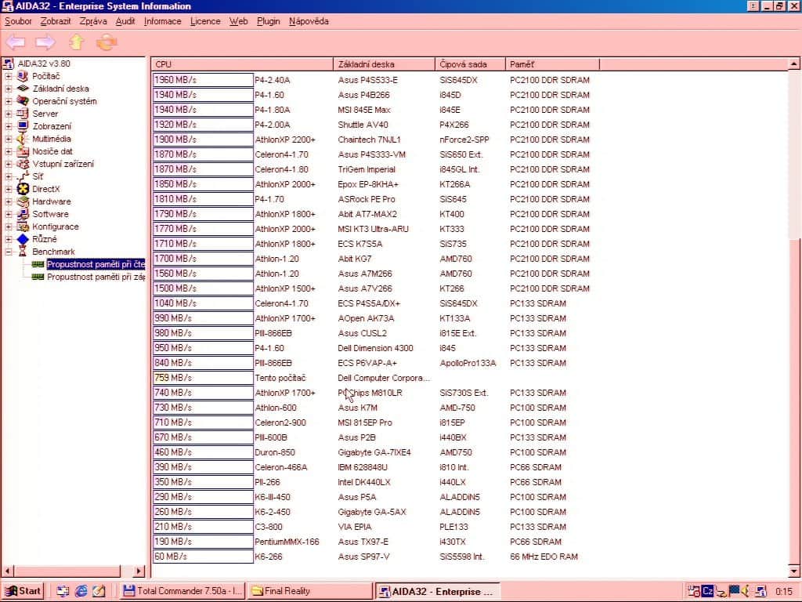Click the Operační systém icon

[x=23, y=101]
